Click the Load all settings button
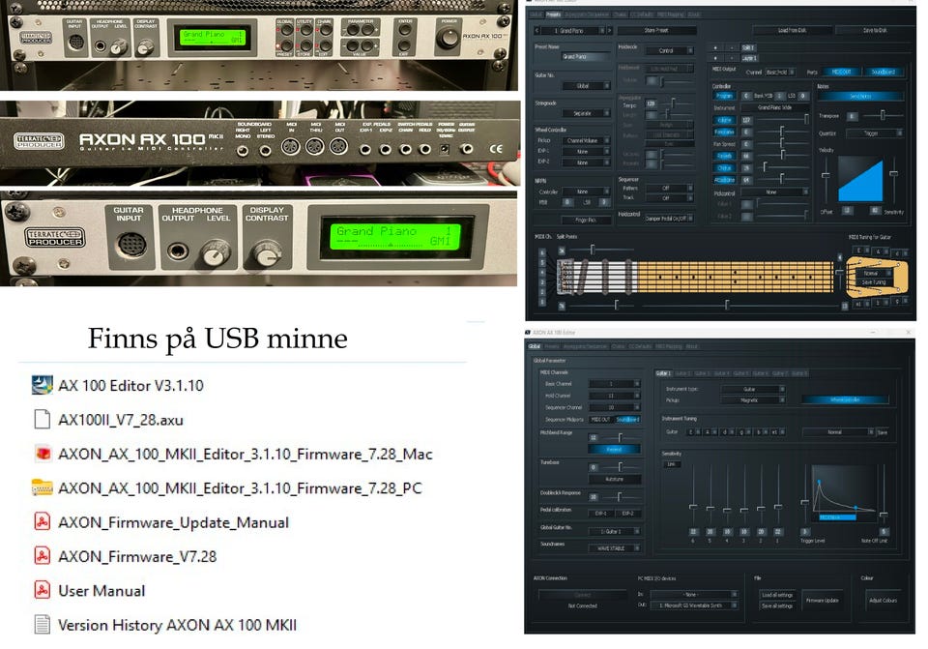This screenshot has width=928, height=649. coord(777,595)
